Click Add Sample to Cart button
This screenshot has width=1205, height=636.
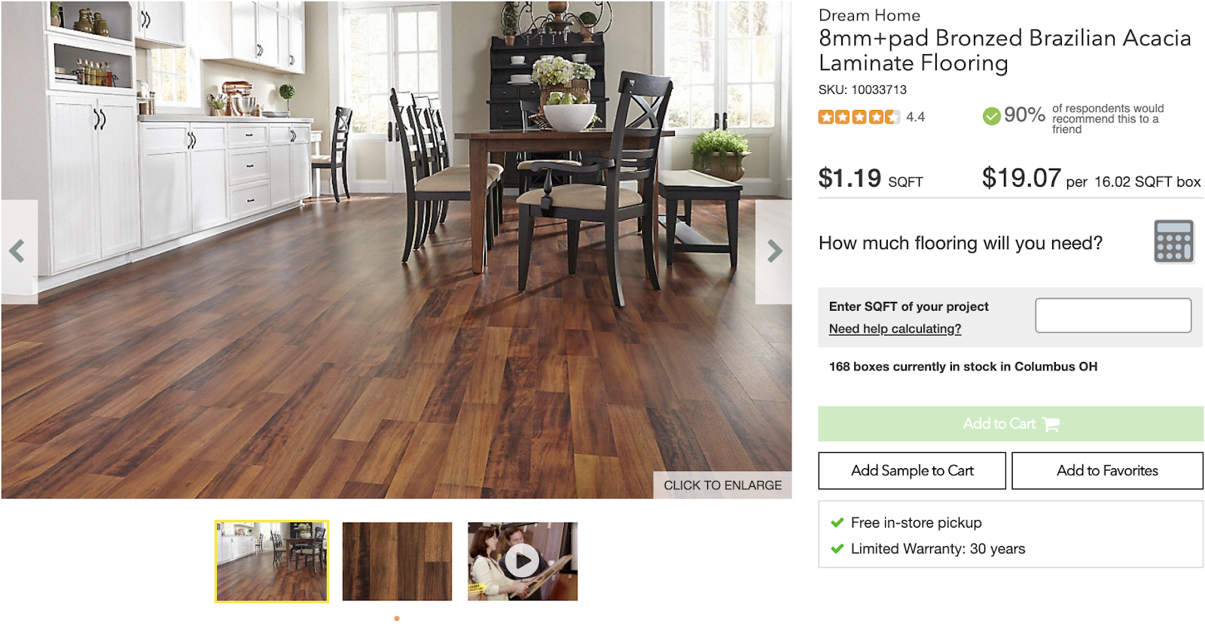(912, 470)
